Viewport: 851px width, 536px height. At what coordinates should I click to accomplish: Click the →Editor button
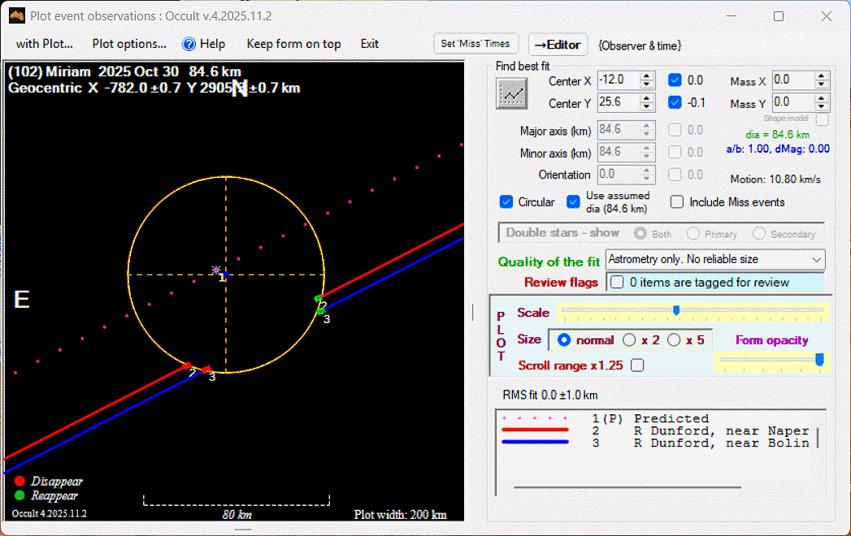tap(558, 45)
